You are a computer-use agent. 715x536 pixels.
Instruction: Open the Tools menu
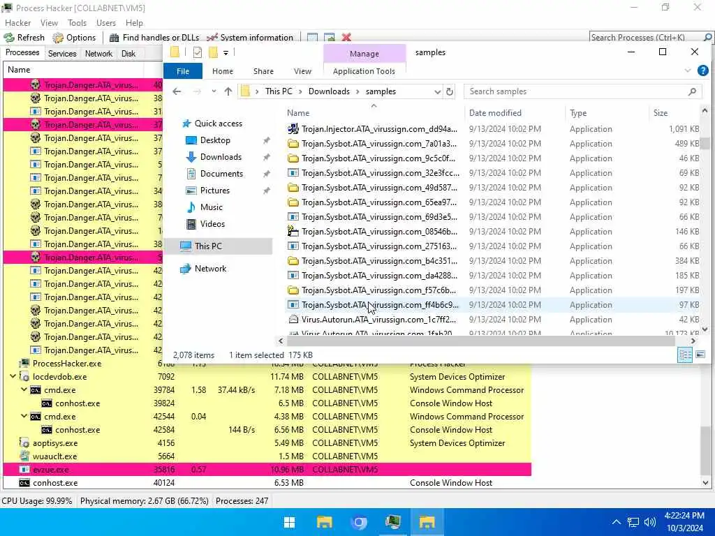(x=77, y=23)
